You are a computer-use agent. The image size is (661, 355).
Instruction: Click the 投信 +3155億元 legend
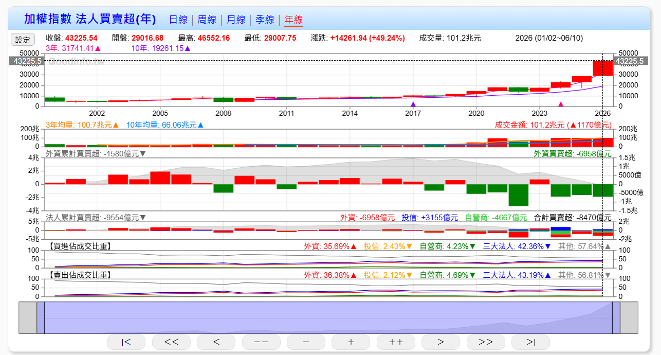[430, 218]
